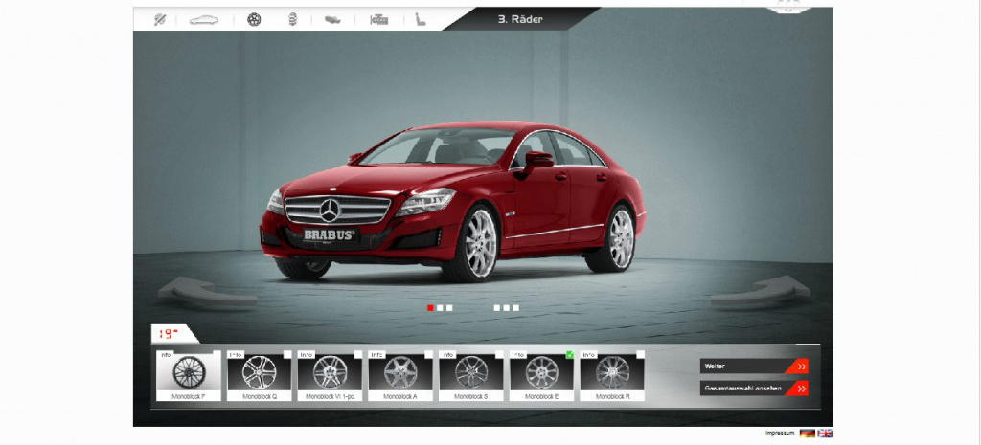Open the engine step icon
The width and height of the screenshot is (981, 445).
click(378, 20)
